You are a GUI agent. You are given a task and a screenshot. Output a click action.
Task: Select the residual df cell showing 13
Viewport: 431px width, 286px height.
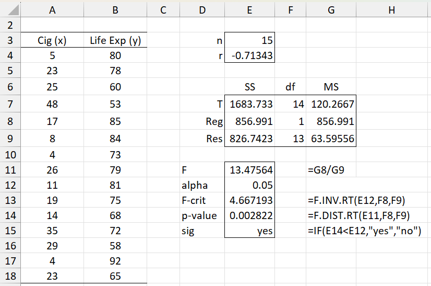click(x=291, y=139)
